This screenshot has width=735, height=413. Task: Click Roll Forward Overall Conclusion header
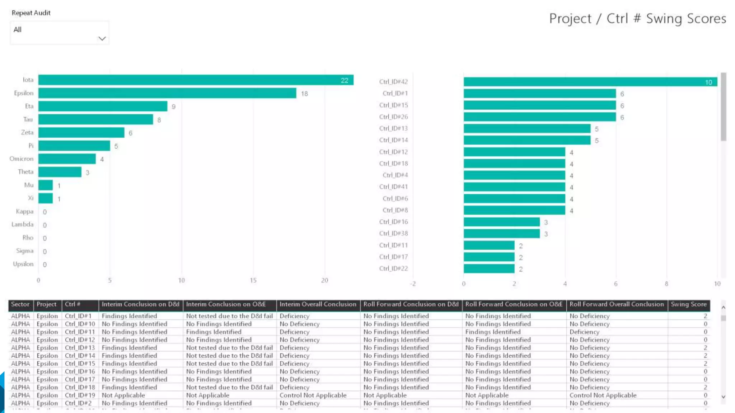coord(616,304)
